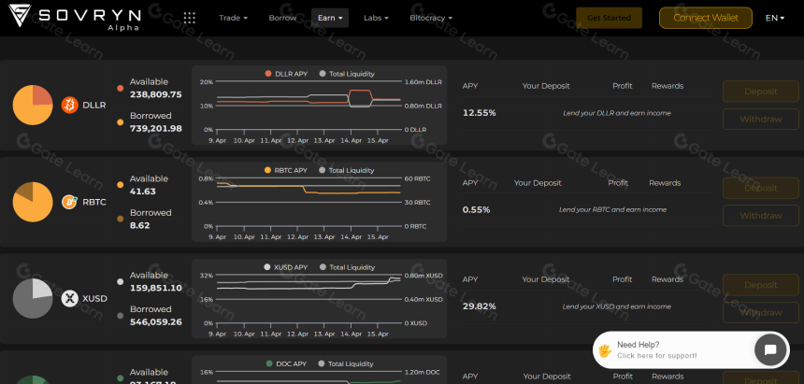Click DLLR borrowed value 739,201.98
The height and width of the screenshot is (384, 804).
point(156,129)
